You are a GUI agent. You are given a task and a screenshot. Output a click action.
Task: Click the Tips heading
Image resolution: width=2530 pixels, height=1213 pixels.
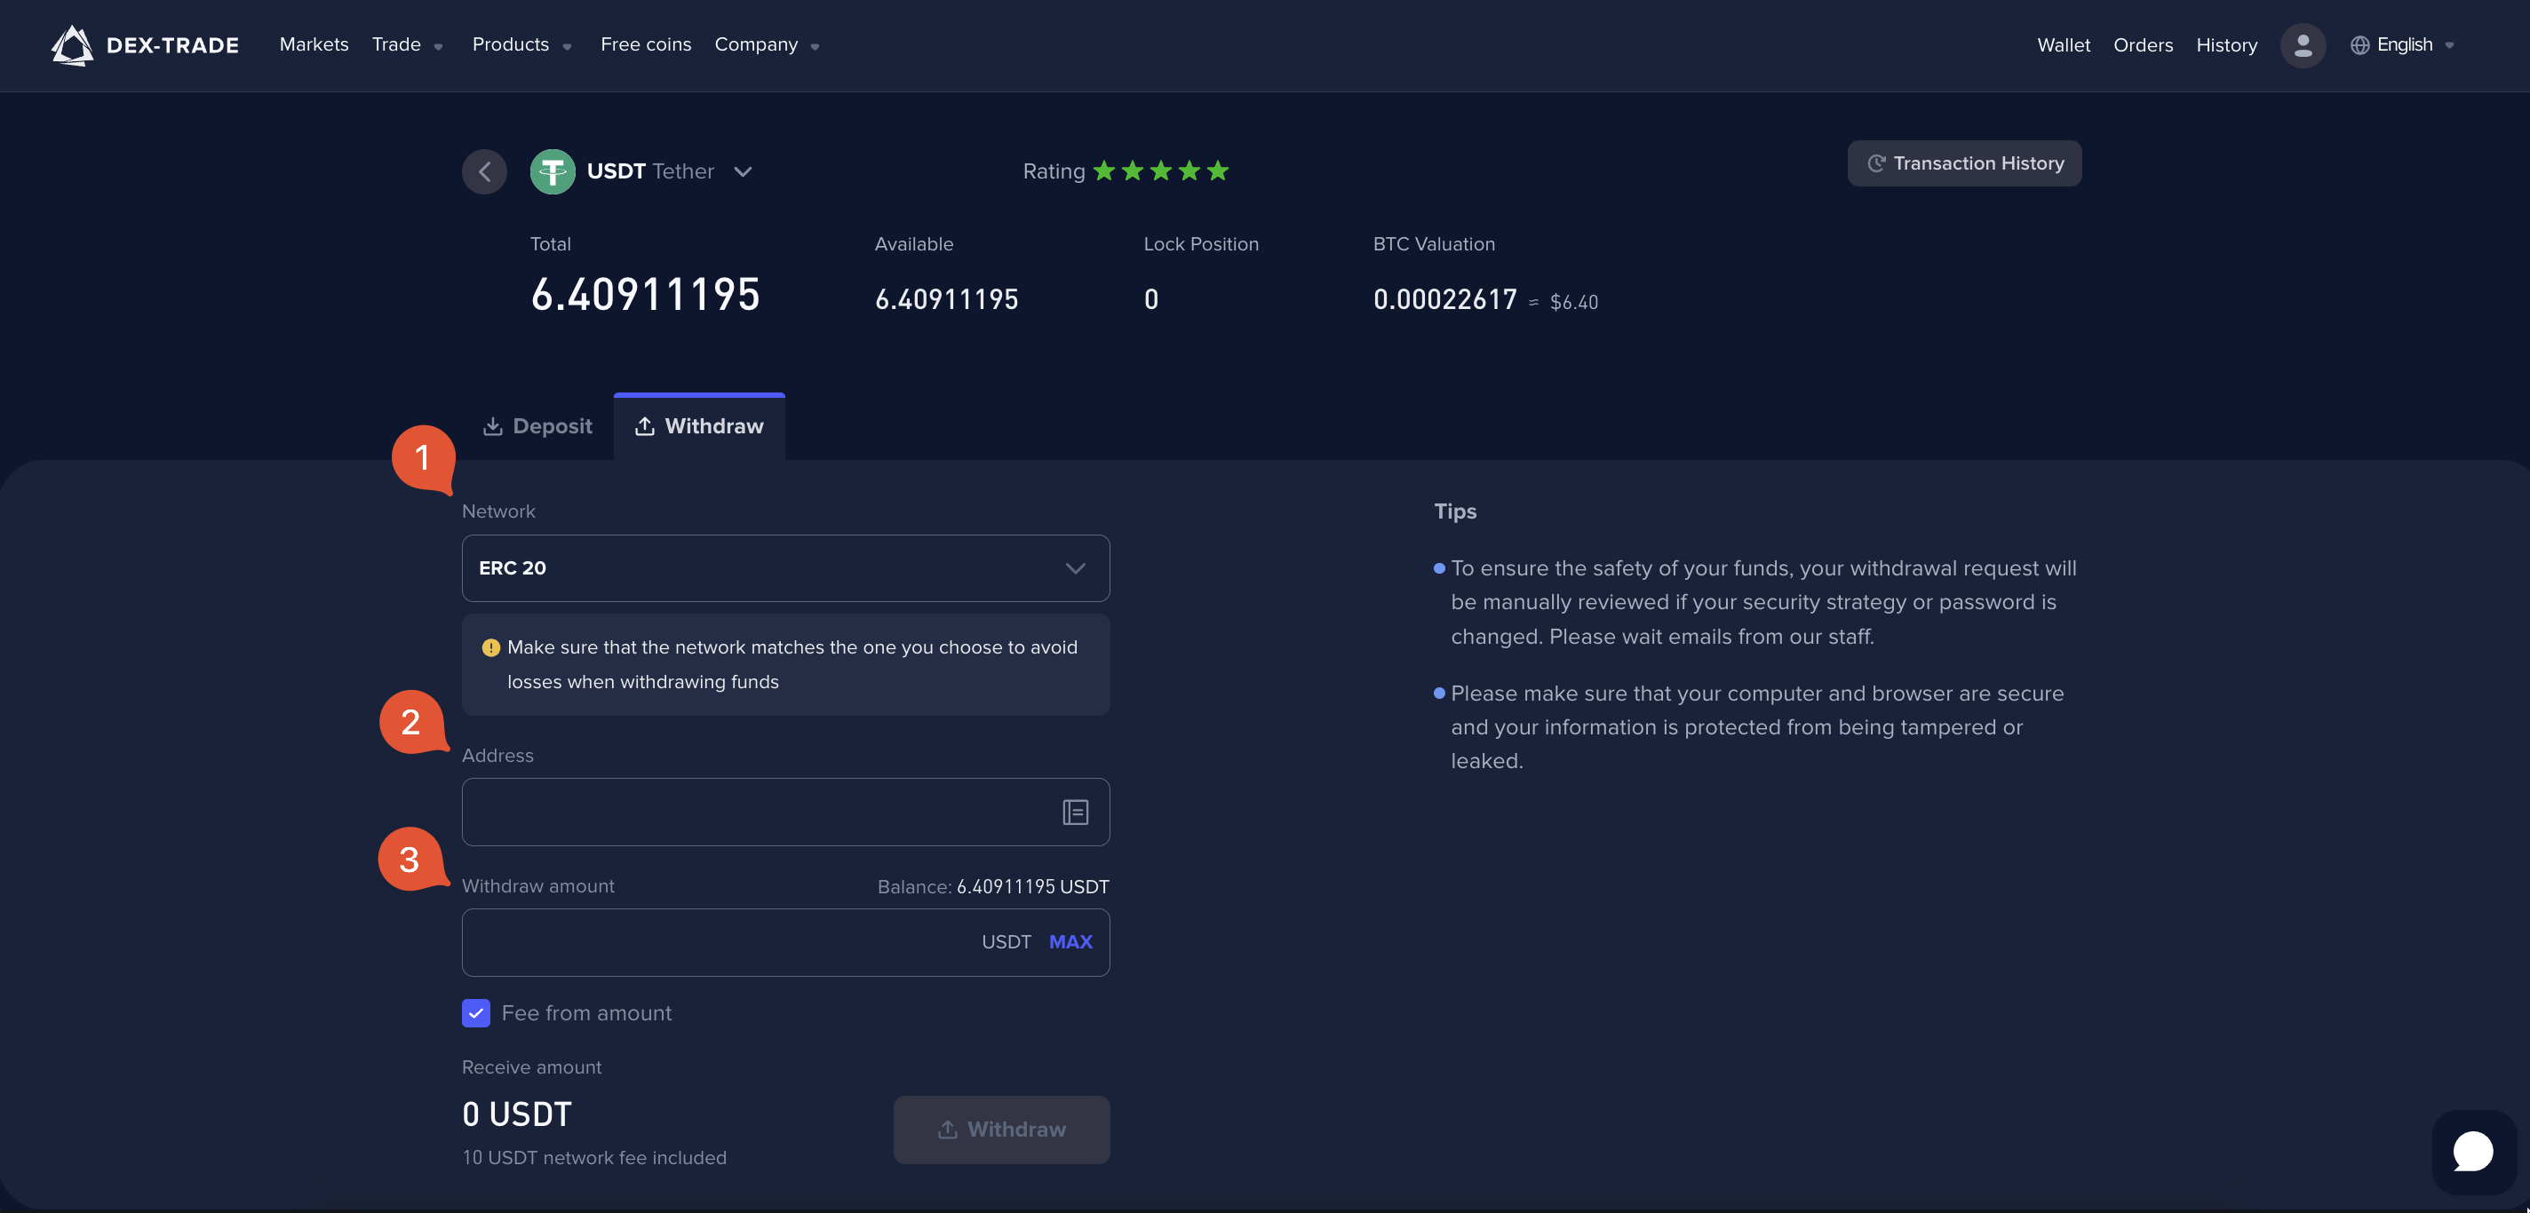click(1455, 511)
